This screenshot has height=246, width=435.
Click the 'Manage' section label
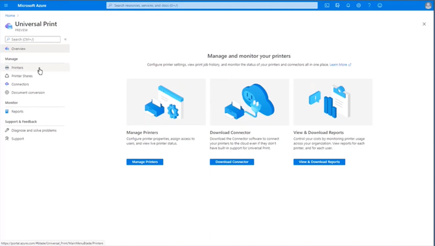point(12,59)
